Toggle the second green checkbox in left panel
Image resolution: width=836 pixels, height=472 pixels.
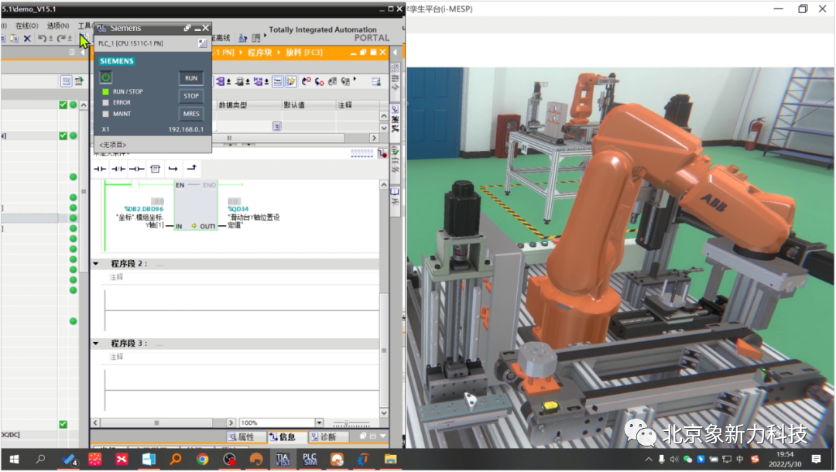pyautogui.click(x=63, y=135)
